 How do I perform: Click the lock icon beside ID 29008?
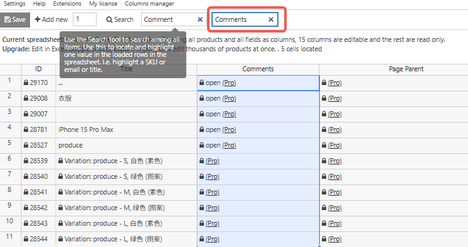click(x=26, y=98)
